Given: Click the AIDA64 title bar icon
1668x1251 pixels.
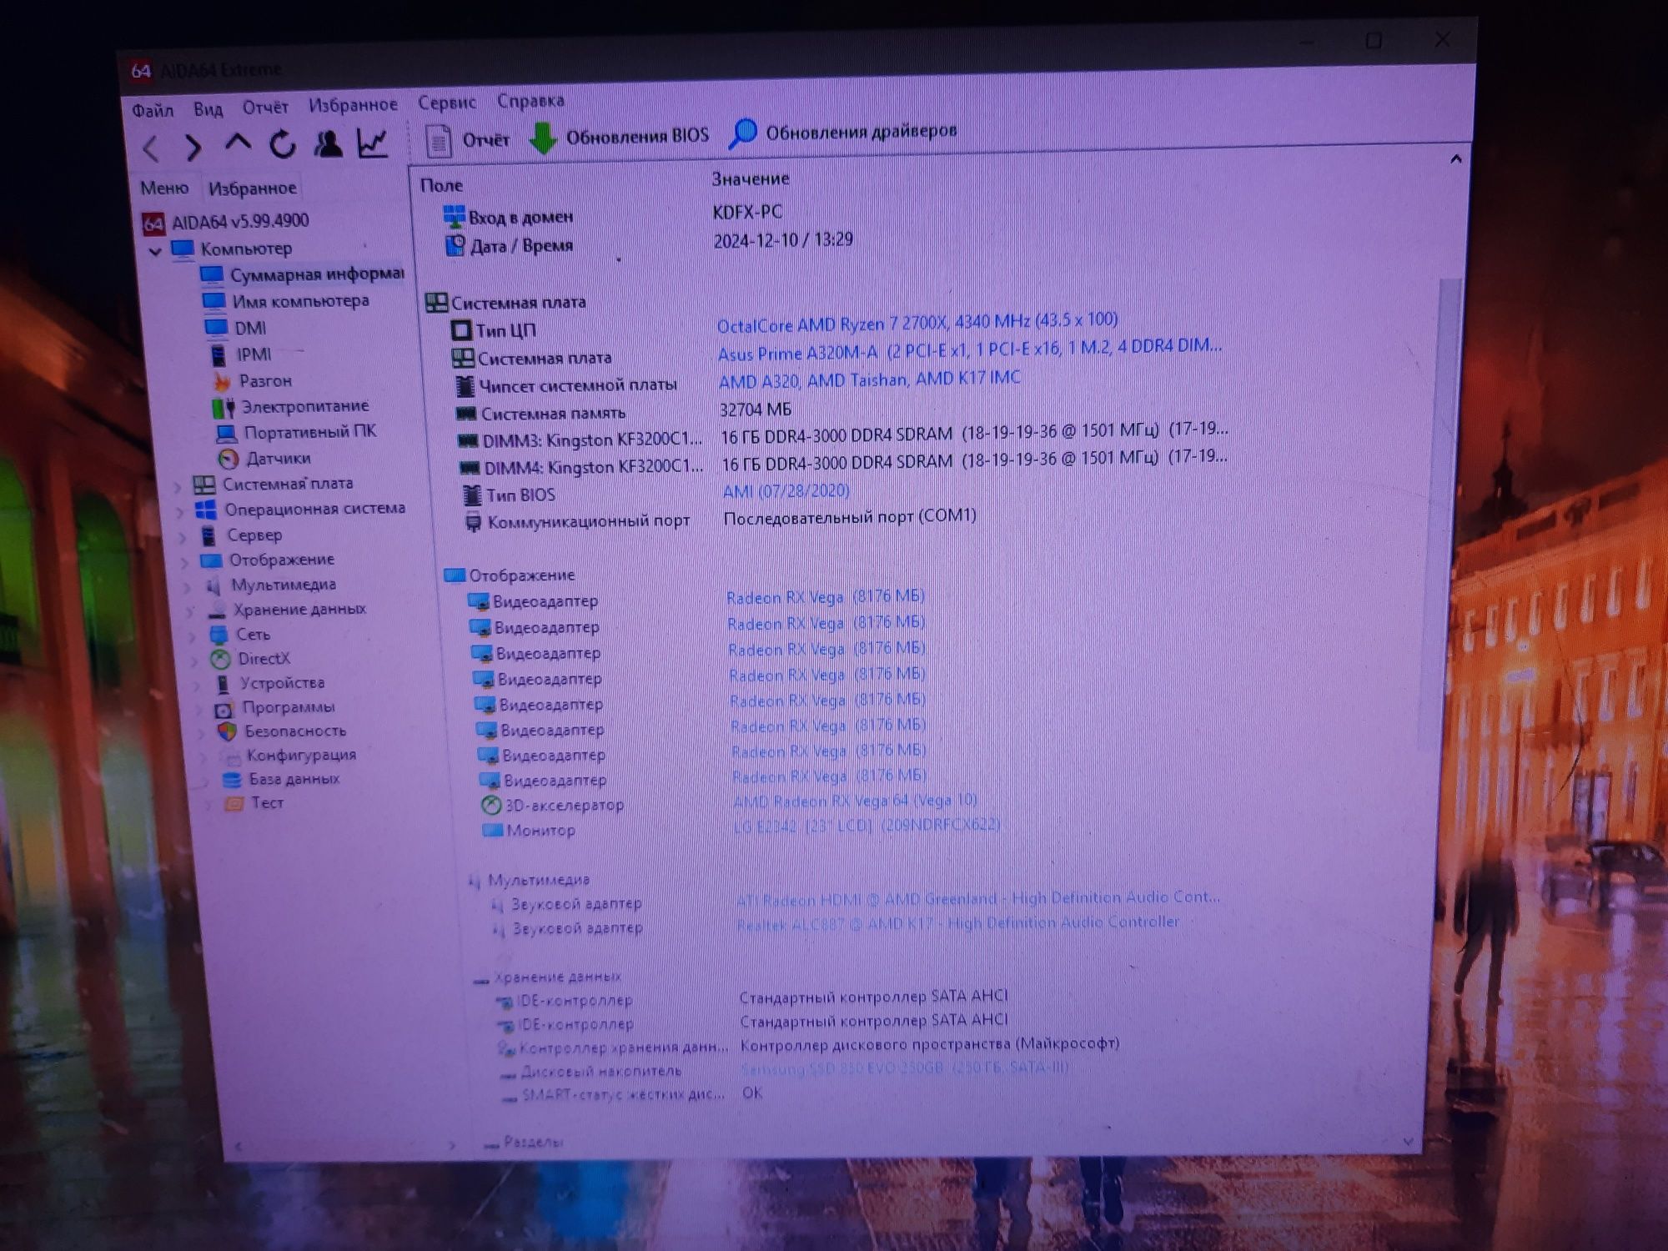Looking at the screenshot, I should point(141,71).
